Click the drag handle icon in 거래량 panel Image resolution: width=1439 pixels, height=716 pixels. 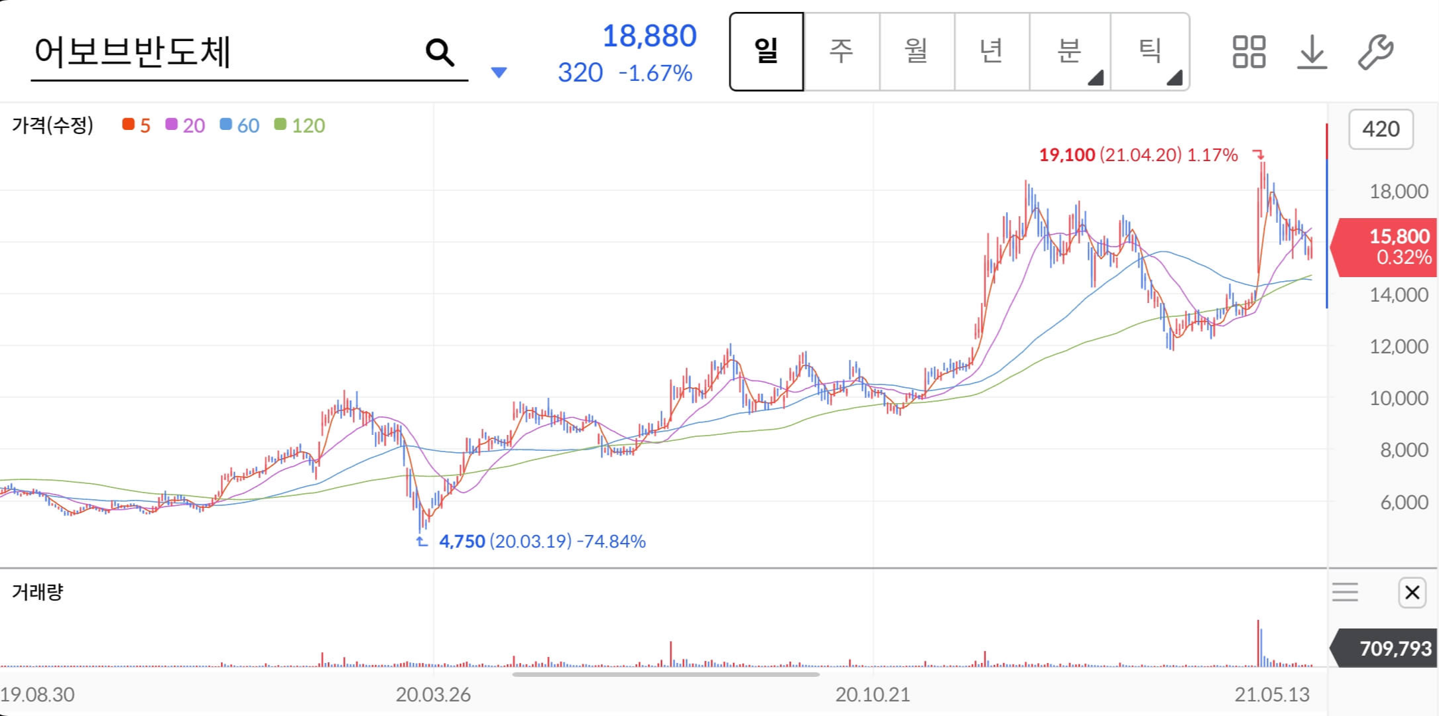pos(1346,592)
